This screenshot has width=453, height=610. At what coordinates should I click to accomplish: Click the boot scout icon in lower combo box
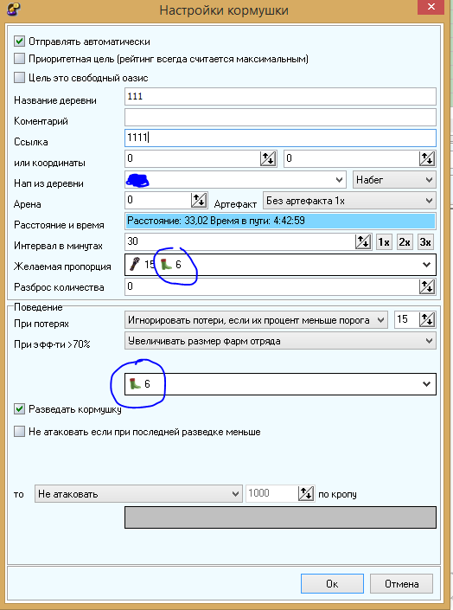click(135, 384)
